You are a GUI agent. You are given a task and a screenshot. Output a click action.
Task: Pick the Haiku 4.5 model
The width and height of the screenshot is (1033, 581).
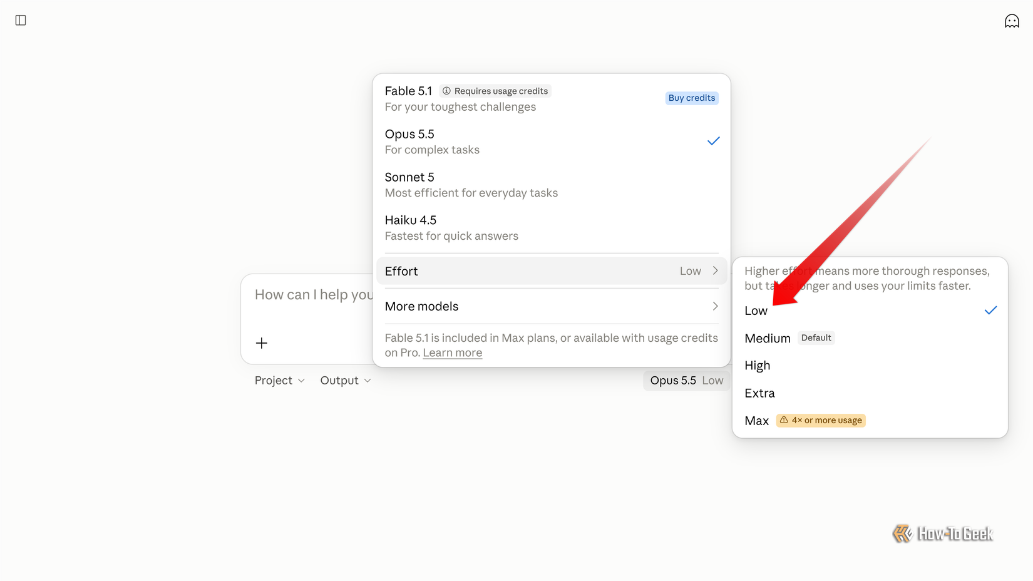coord(551,228)
